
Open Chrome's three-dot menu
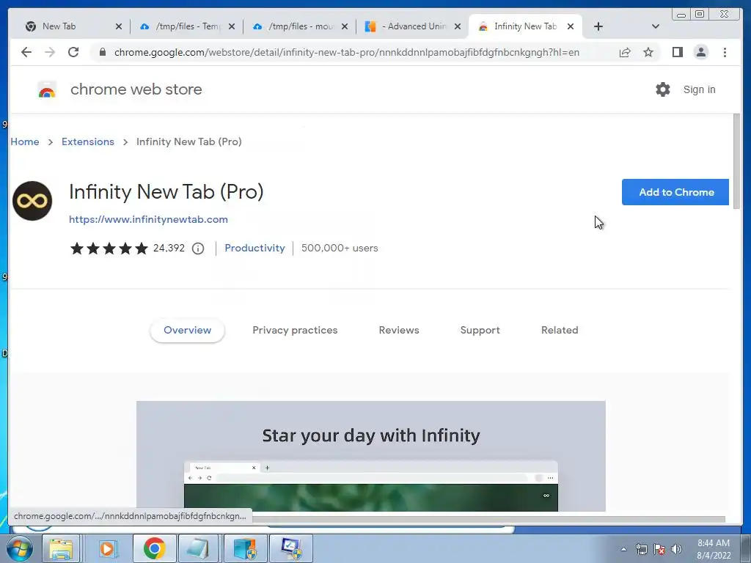725,52
